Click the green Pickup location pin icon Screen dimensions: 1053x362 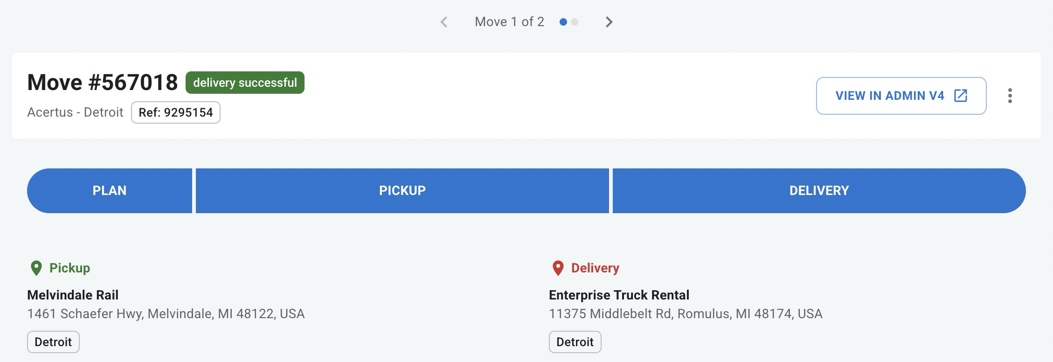(x=36, y=268)
